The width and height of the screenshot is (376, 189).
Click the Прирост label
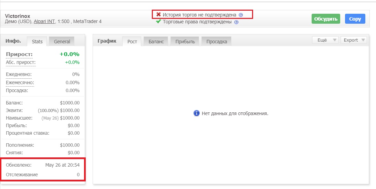[x=19, y=55]
